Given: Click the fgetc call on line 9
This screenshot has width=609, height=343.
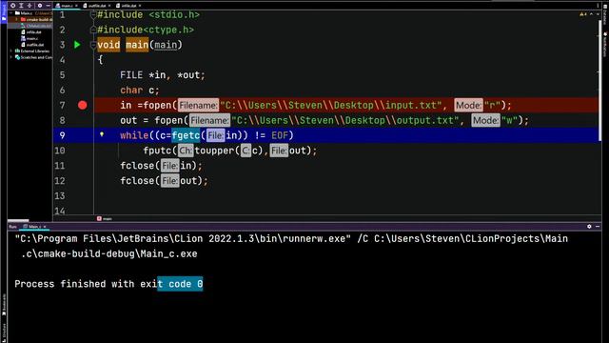Looking at the screenshot, I should tap(186, 135).
